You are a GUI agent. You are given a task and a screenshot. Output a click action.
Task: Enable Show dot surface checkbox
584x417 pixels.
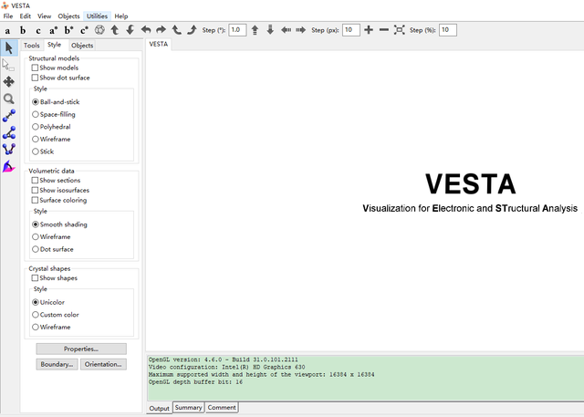35,78
